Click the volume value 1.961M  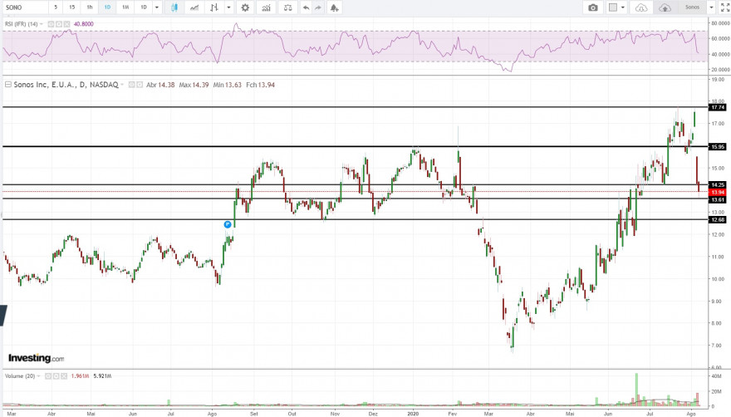pos(80,376)
